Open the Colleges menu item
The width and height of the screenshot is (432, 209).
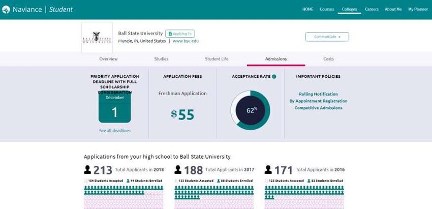tap(349, 9)
